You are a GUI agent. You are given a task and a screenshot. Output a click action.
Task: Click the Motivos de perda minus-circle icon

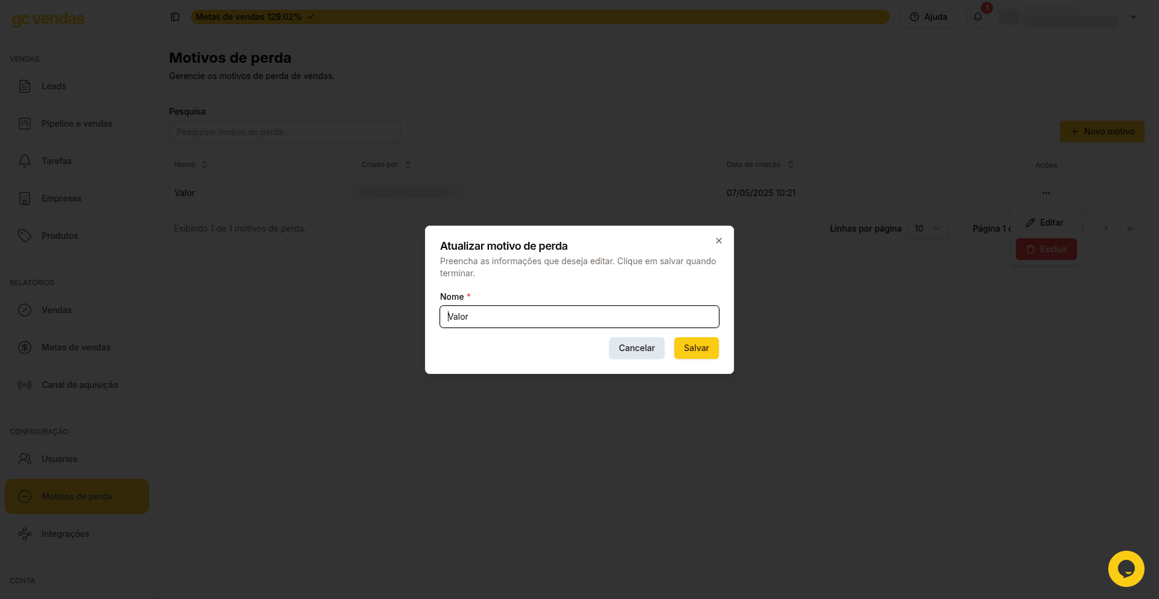(25, 496)
